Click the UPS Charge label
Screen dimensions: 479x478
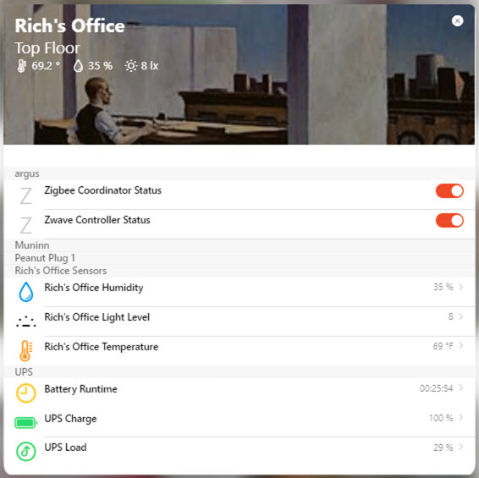[x=70, y=419]
